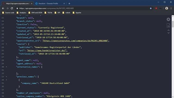The width and height of the screenshot is (174, 98).
Task: Close the theodore Gravatar Profile tab
Action: pos(64,4)
